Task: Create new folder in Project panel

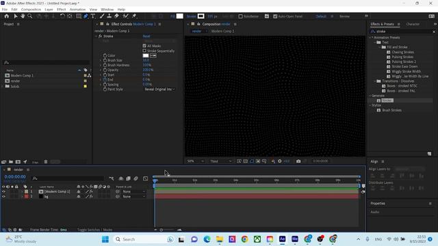Action: (11, 162)
